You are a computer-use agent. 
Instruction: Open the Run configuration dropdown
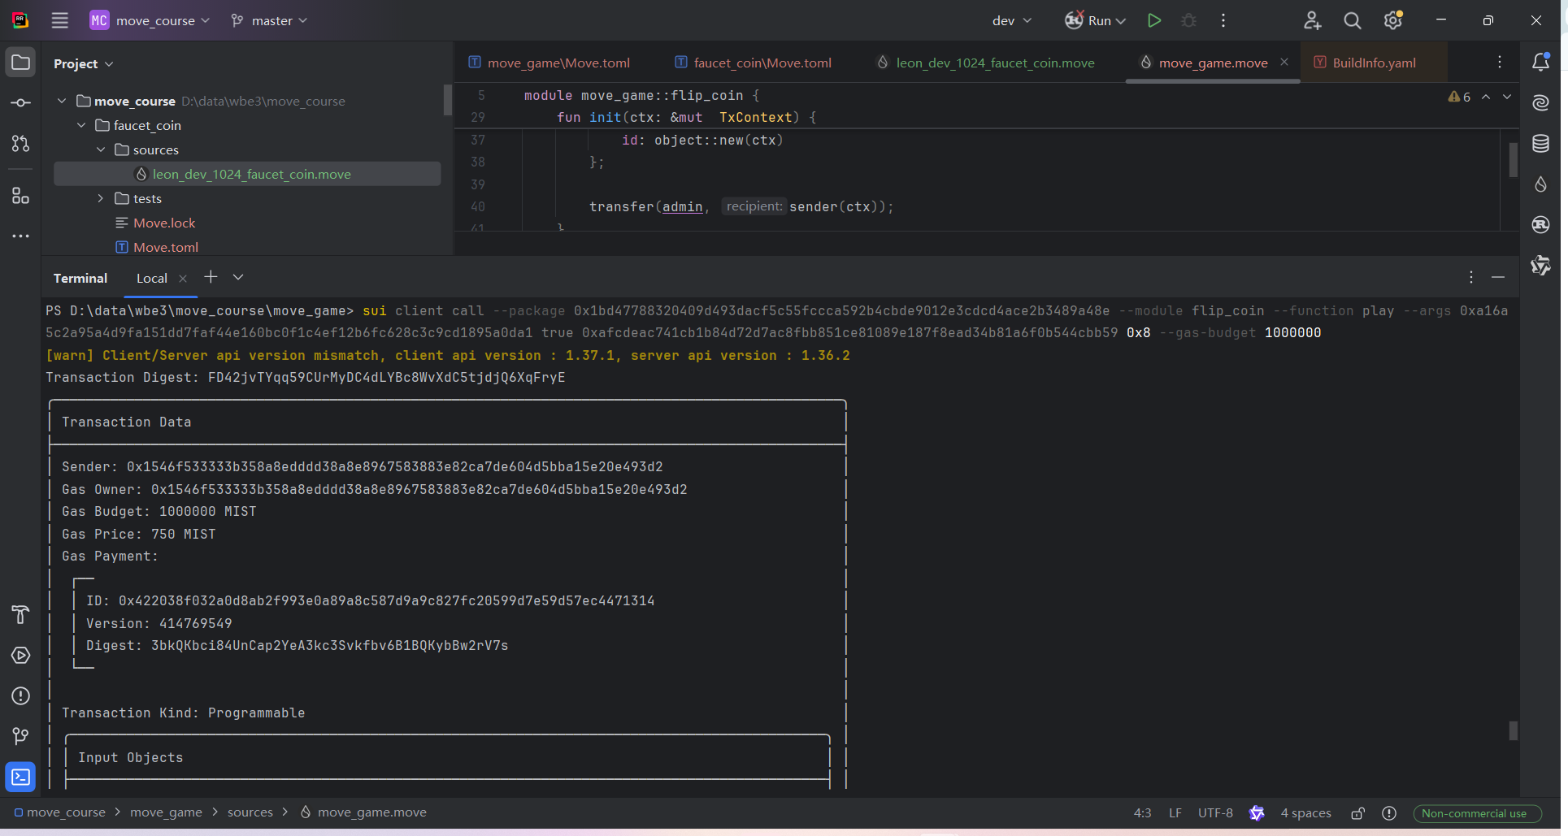tap(1096, 20)
